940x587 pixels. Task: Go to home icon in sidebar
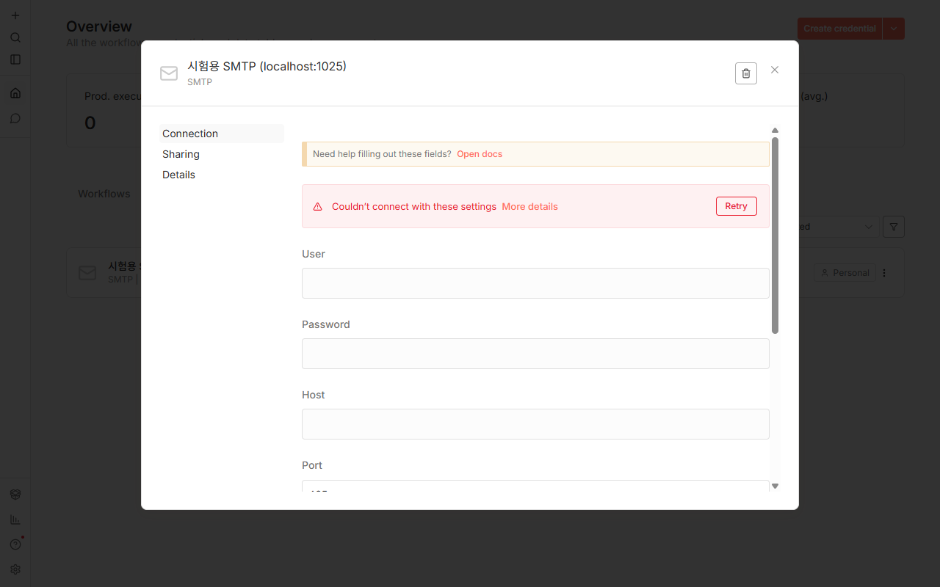(15, 93)
